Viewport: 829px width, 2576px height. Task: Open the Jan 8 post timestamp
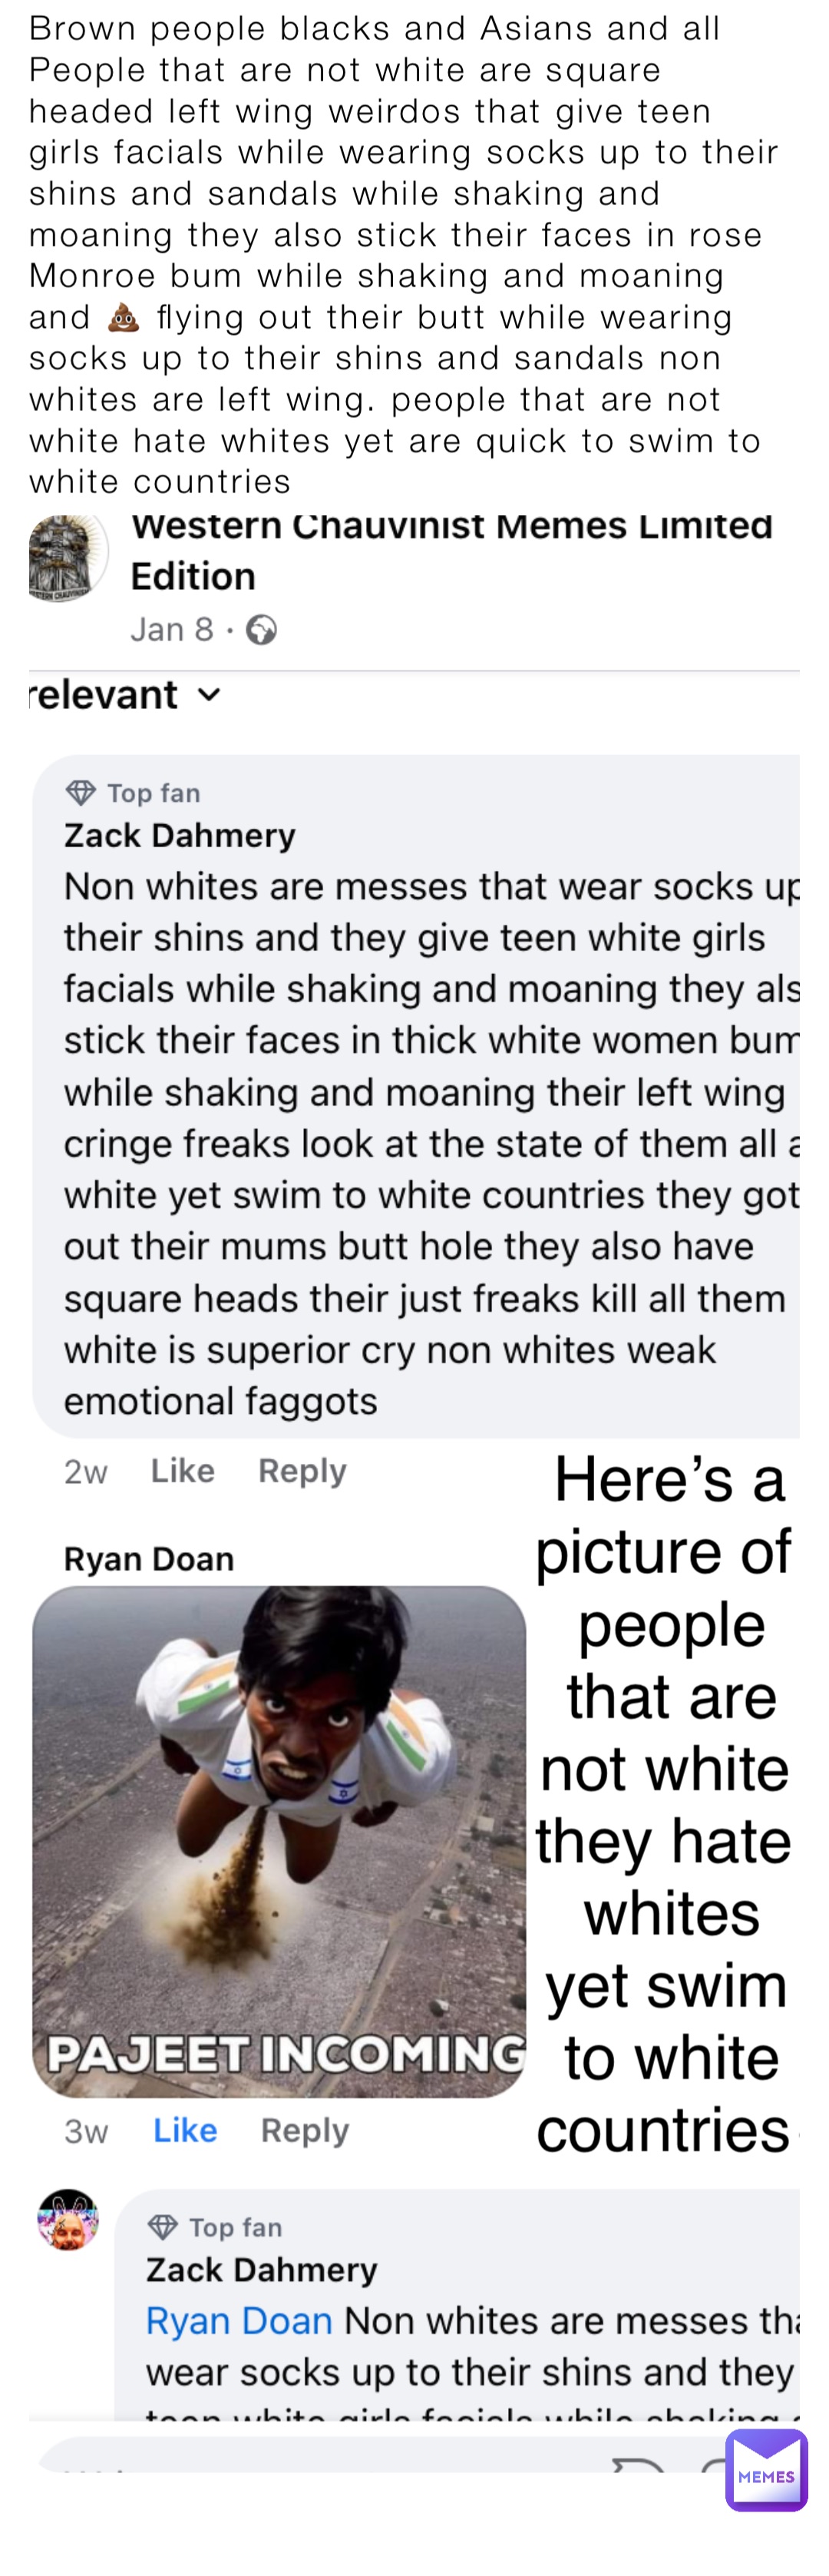[x=171, y=630]
